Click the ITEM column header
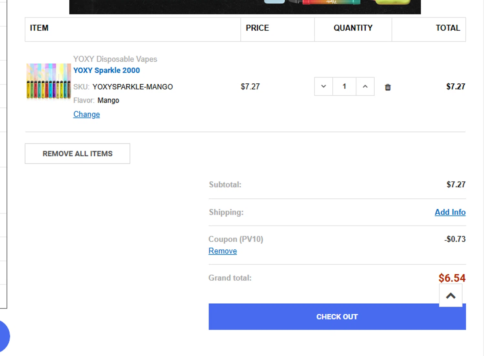Image resolution: width=484 pixels, height=356 pixels. [x=39, y=28]
